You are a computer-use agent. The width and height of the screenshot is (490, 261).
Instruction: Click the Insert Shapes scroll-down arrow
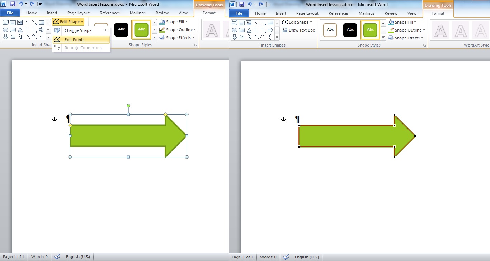coord(48,30)
